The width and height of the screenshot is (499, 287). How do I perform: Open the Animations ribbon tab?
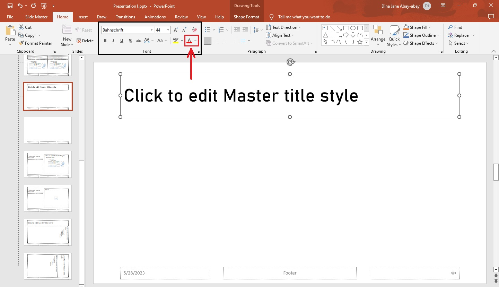(155, 17)
